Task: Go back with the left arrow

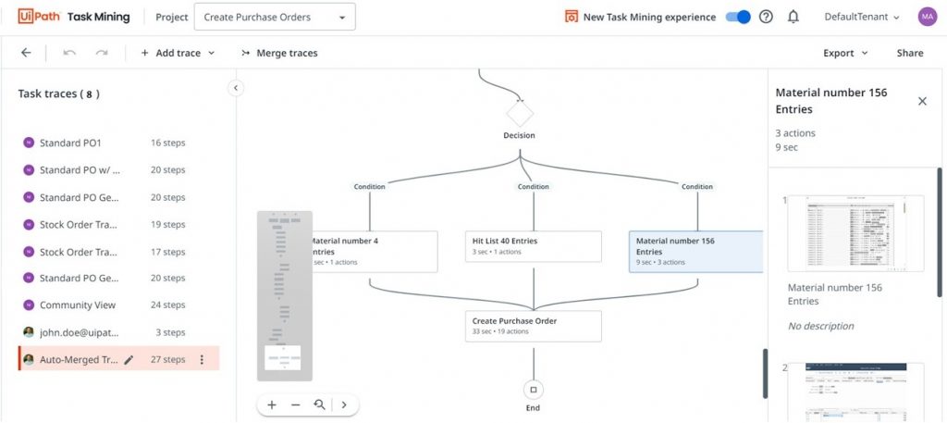Action: coord(26,53)
